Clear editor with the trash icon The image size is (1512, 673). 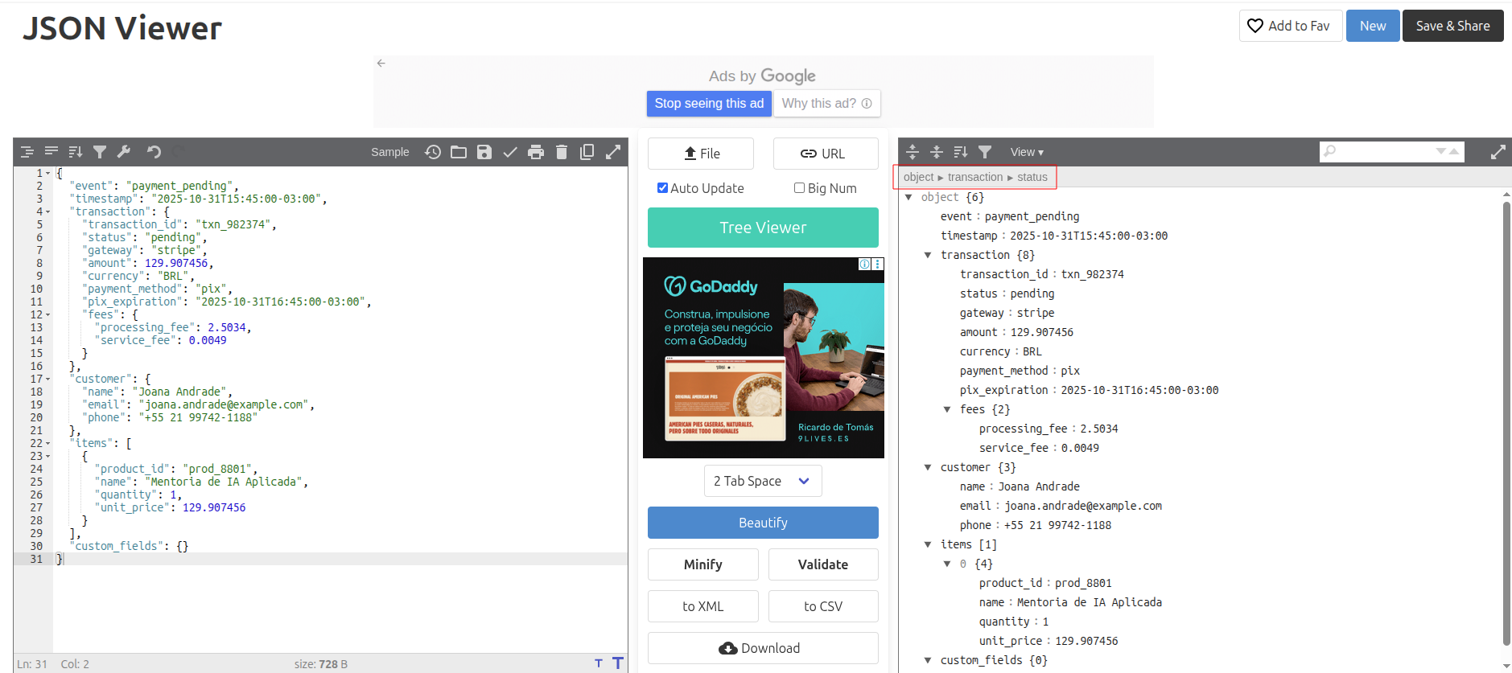(x=562, y=152)
